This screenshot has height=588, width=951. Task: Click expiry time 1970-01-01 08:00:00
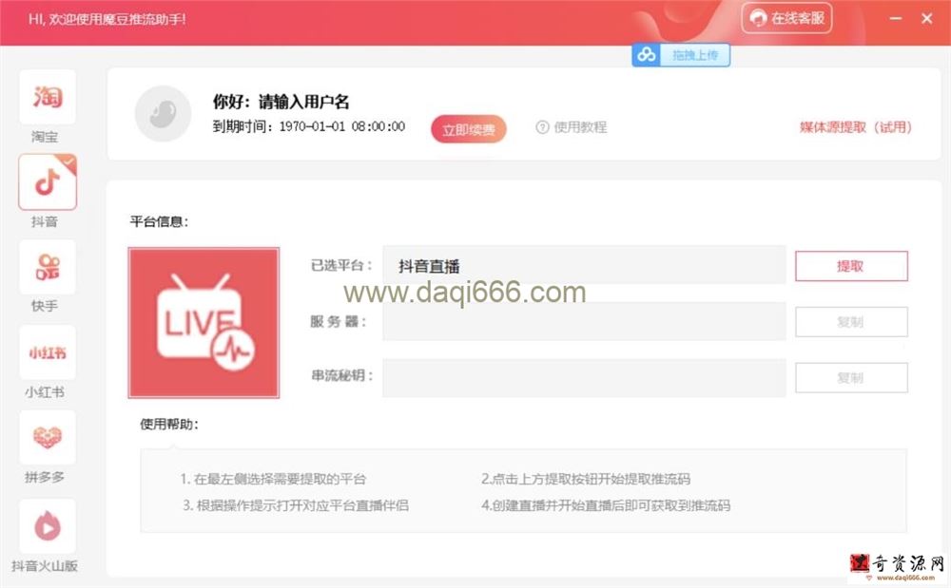(342, 126)
